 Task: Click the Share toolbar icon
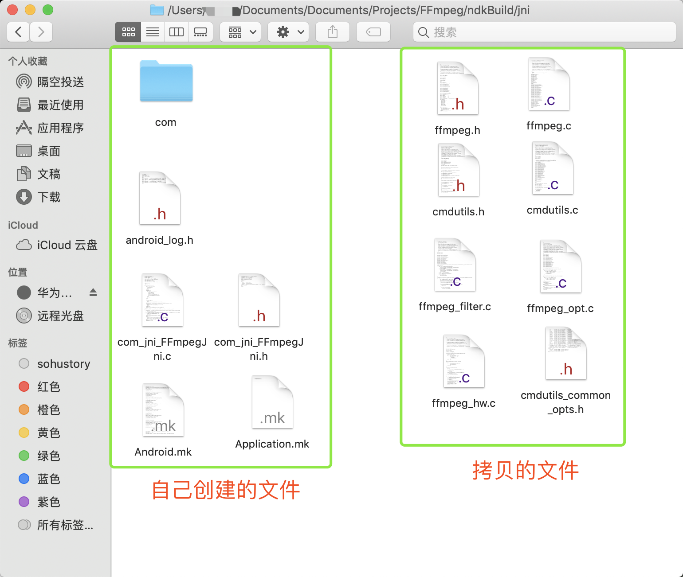click(x=332, y=32)
